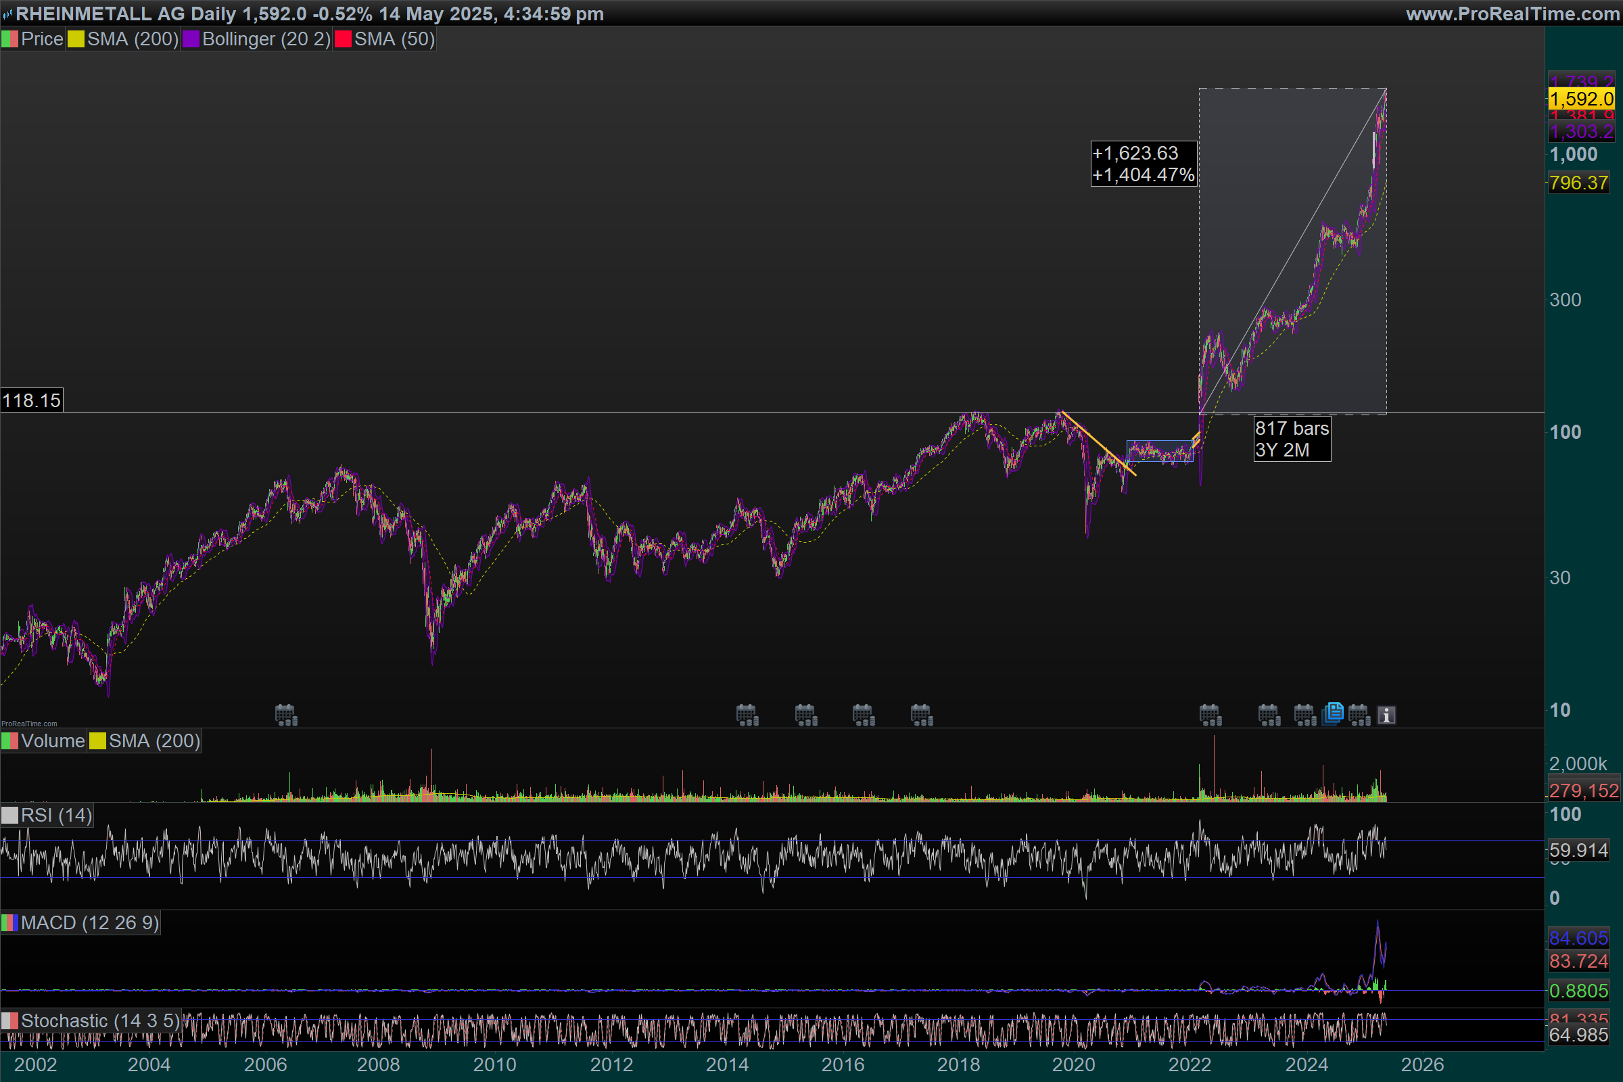Select the calendar coins icon near 2017
Viewport: 1623px width, 1082px height.
click(921, 715)
